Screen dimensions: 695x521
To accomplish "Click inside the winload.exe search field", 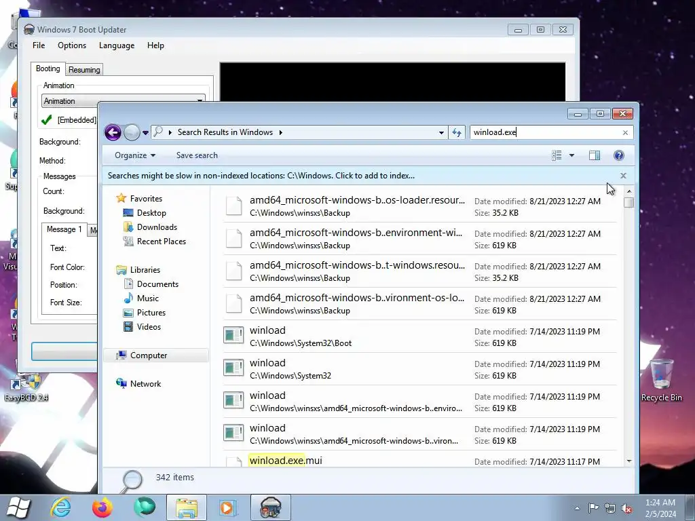I will (x=545, y=132).
